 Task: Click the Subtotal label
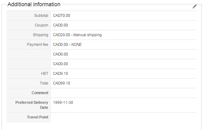tap(41, 16)
